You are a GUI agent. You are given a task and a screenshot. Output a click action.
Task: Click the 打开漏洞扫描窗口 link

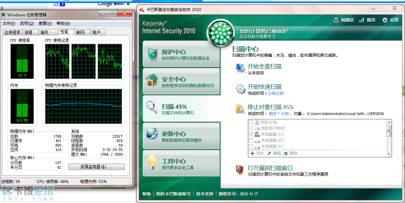point(270,168)
